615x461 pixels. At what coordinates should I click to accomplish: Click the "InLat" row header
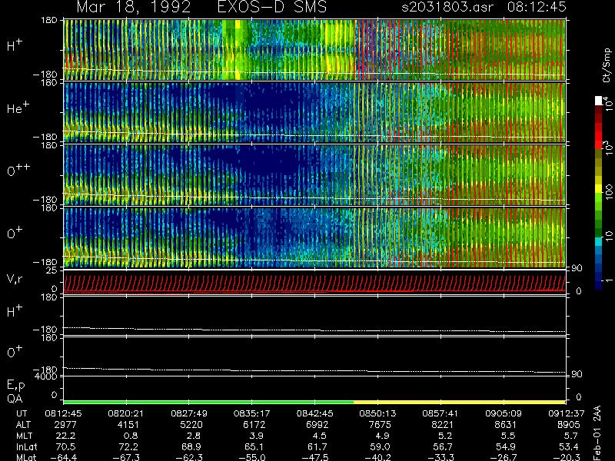click(27, 447)
